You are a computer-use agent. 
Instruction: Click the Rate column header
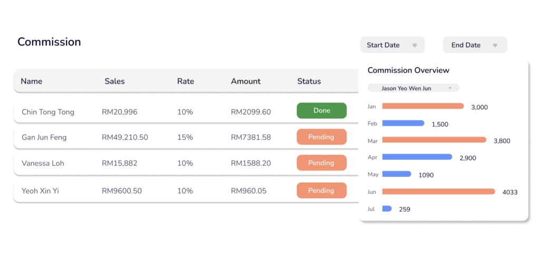[186, 81]
